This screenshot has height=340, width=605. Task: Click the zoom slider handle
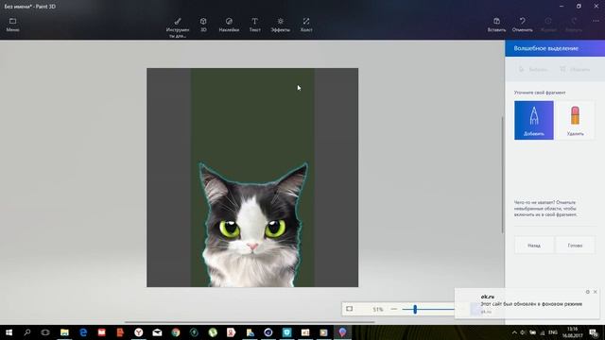(415, 309)
